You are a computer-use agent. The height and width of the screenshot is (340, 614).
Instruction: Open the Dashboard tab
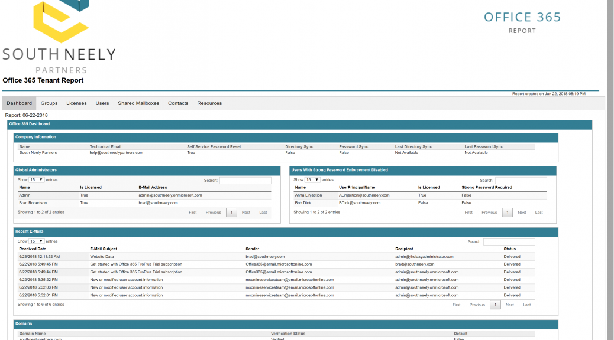coord(19,103)
